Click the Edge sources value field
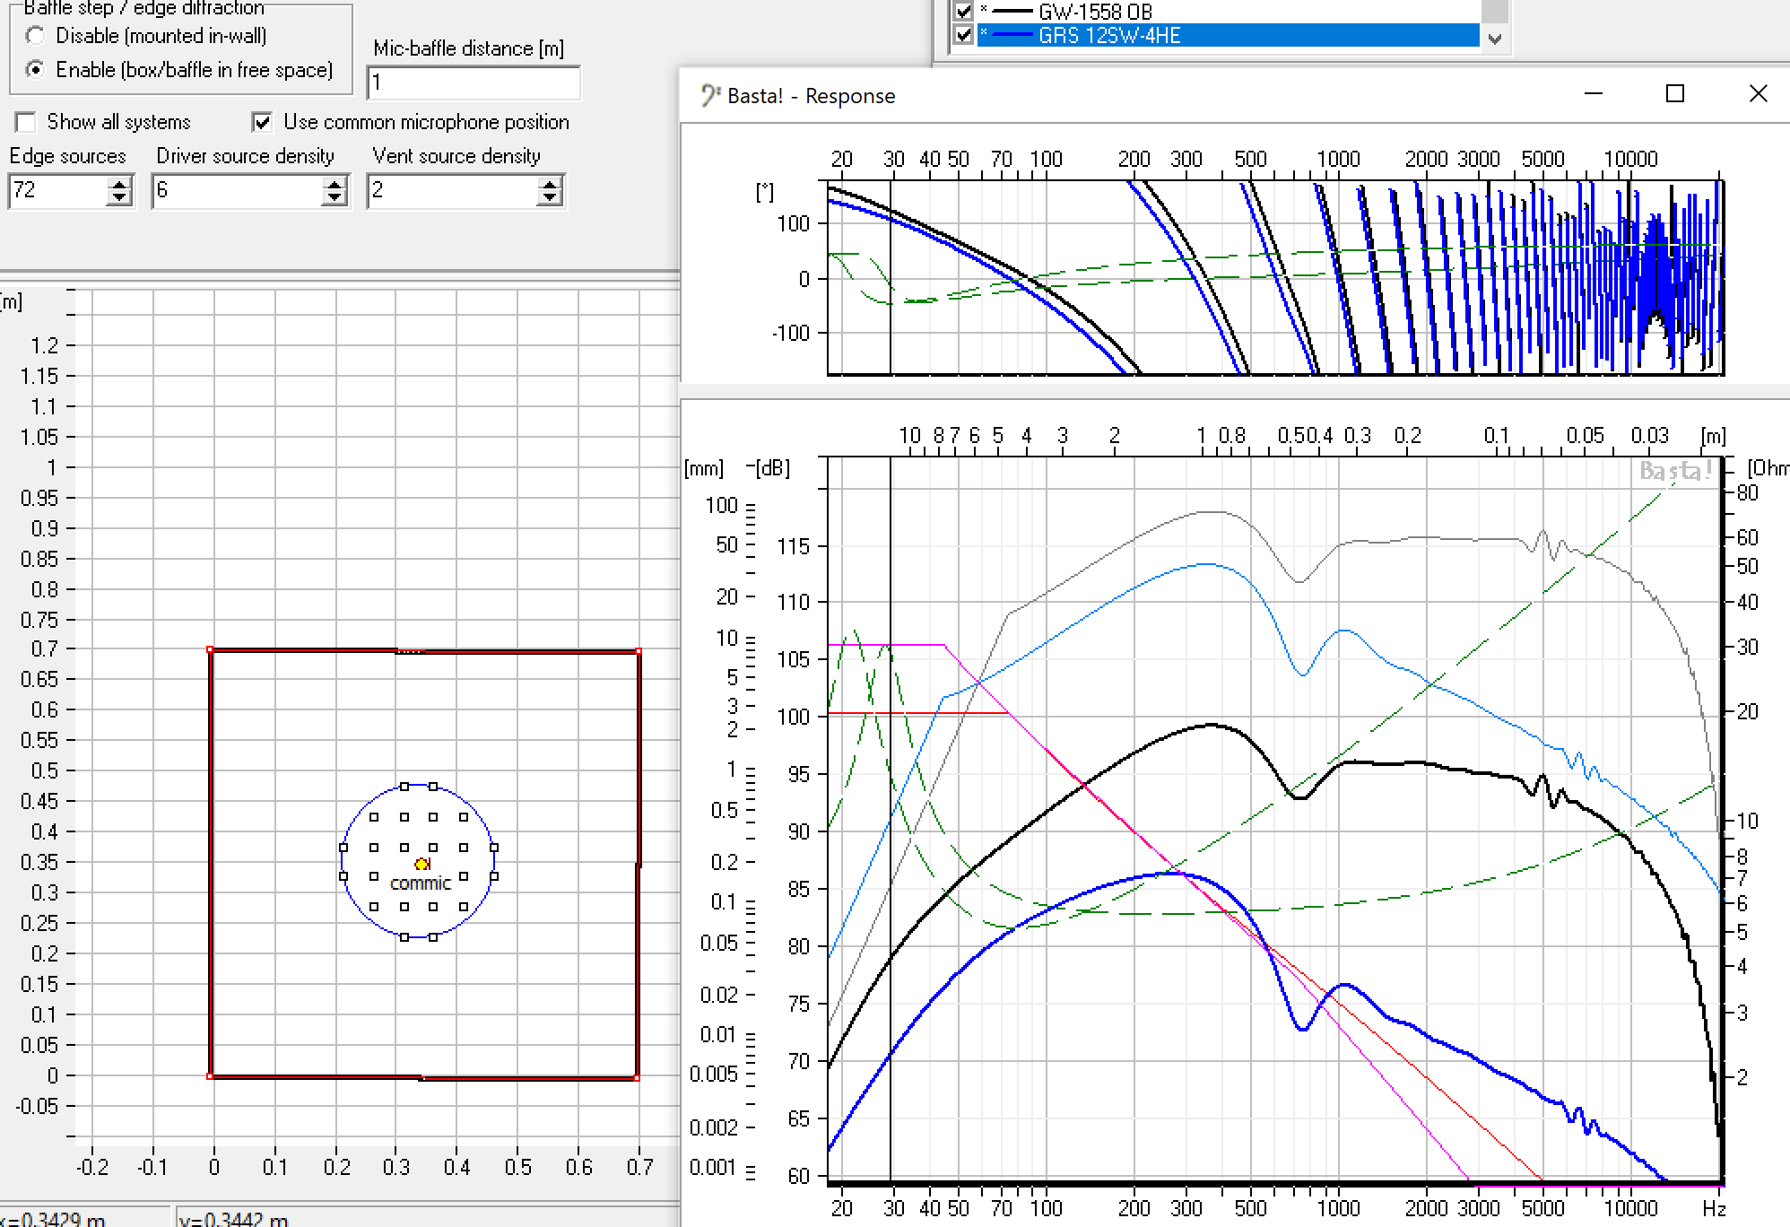 click(x=58, y=190)
